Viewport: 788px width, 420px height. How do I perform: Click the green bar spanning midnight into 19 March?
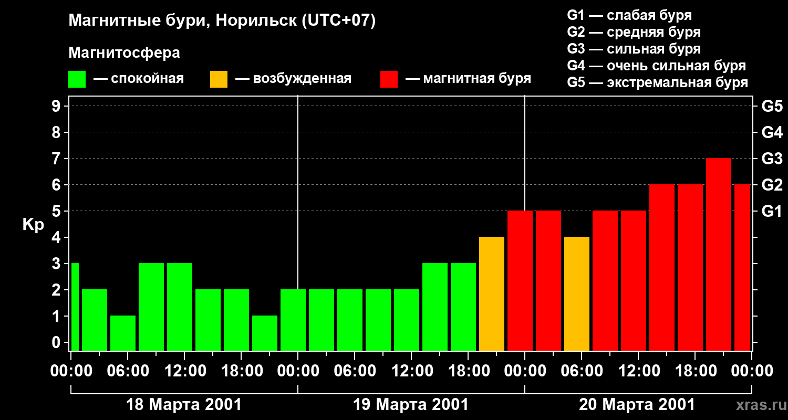pyautogui.click(x=293, y=320)
